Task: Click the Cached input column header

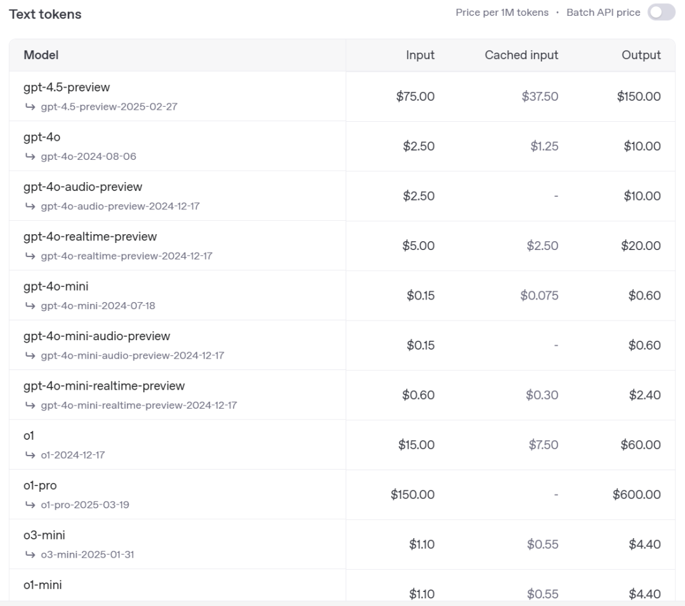Action: click(521, 55)
